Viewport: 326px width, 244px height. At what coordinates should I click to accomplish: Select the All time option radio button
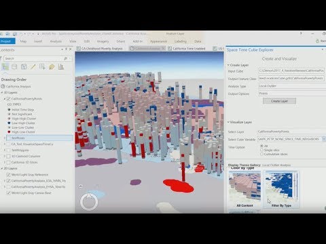pyautogui.click(x=261, y=146)
